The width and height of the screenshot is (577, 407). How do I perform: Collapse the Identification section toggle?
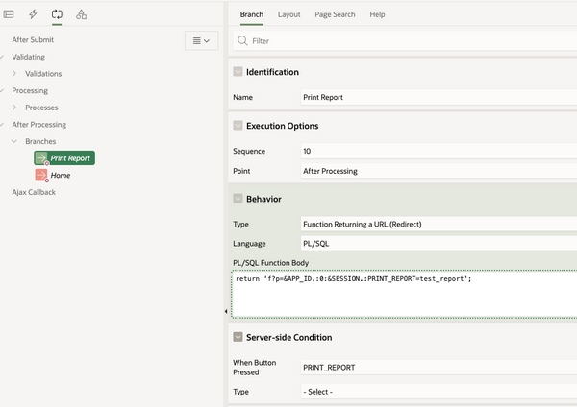238,72
